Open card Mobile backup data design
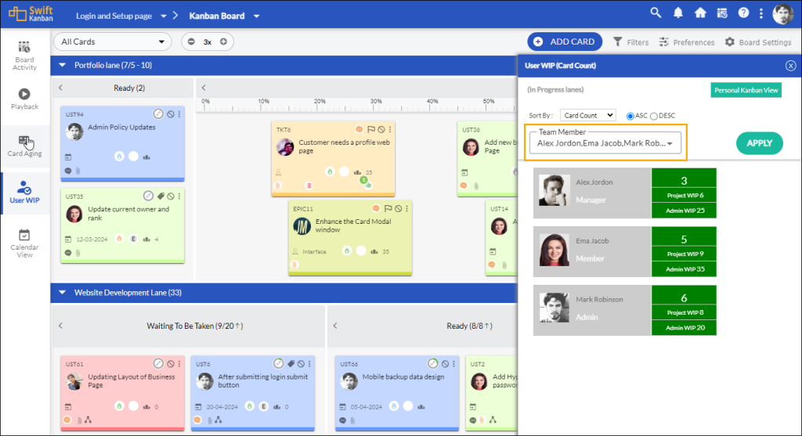Viewport: 802px width, 436px height. (x=403, y=377)
